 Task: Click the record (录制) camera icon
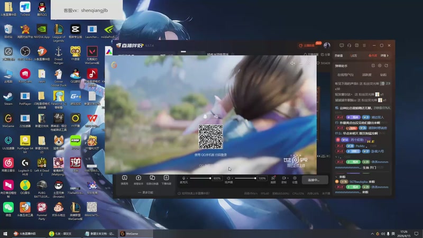(x=284, y=179)
